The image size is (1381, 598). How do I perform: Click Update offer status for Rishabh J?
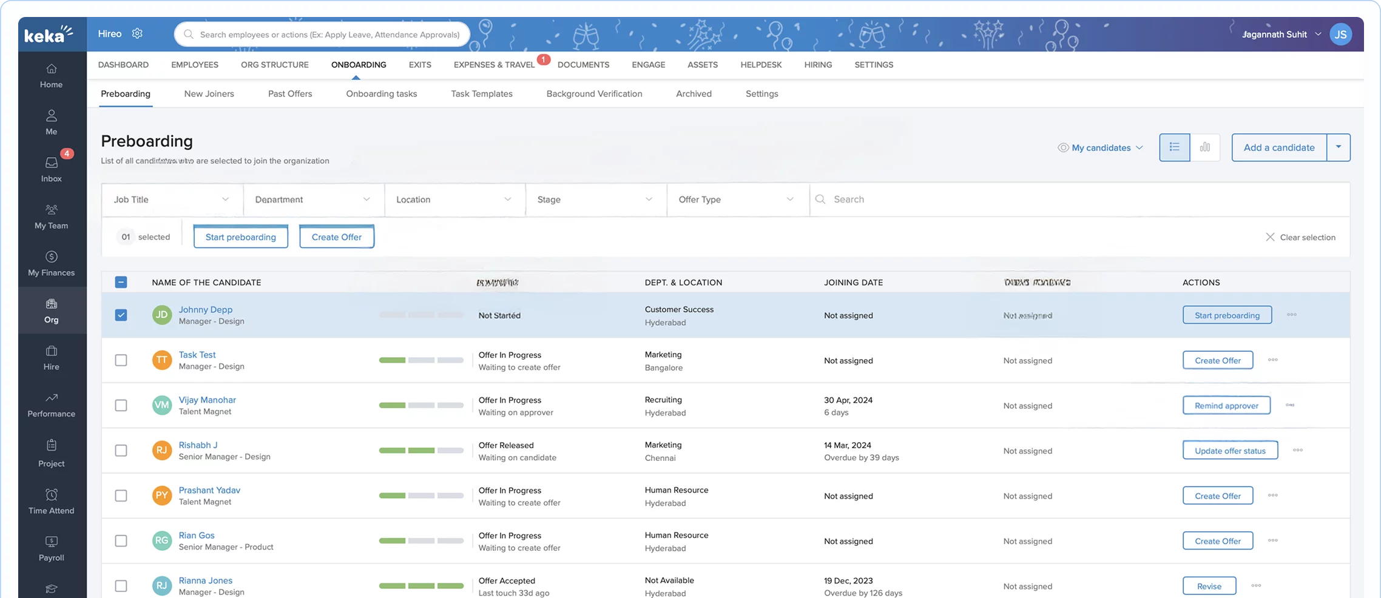coord(1231,450)
